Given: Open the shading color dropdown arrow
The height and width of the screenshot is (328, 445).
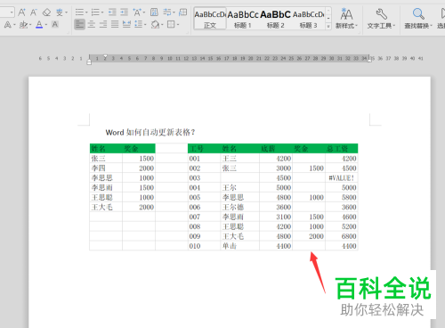Looking at the screenshot, I should (x=162, y=25).
